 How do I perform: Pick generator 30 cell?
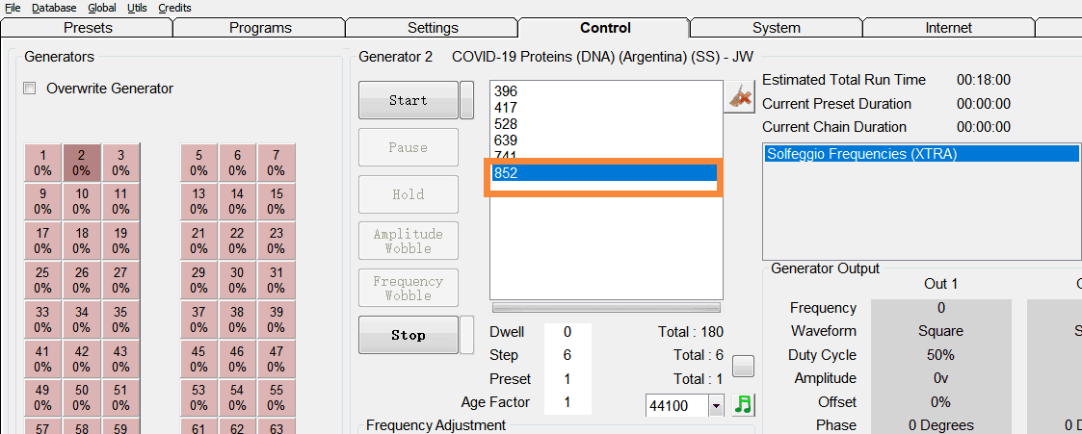[x=237, y=280]
